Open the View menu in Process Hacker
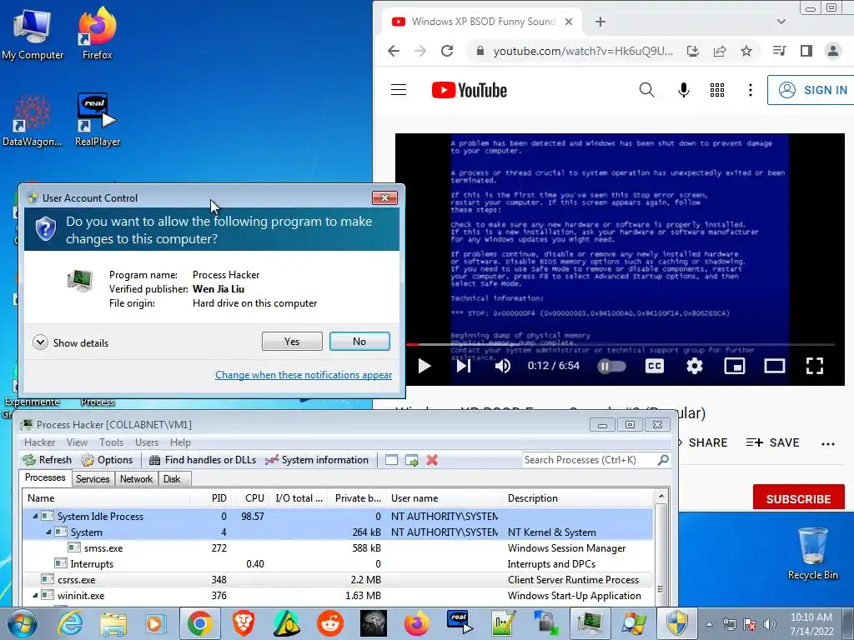The image size is (854, 640). [x=77, y=442]
